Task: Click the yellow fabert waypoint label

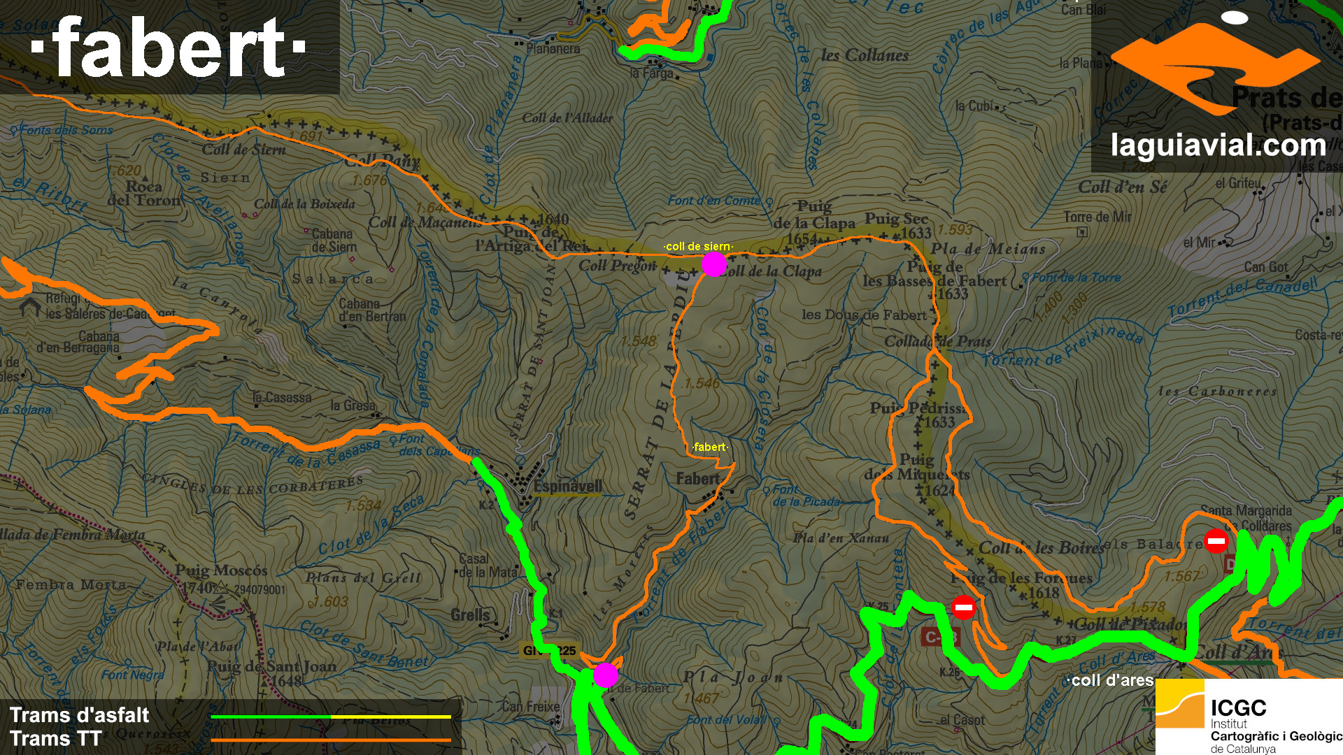Action: (709, 447)
